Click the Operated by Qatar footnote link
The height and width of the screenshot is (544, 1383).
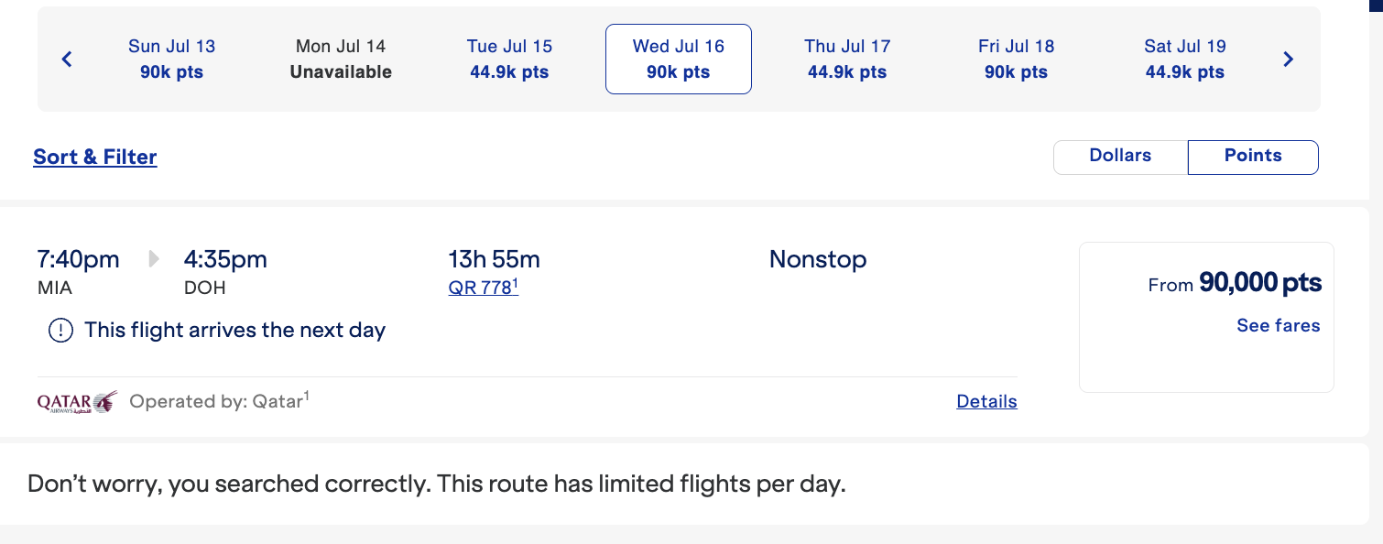218,401
